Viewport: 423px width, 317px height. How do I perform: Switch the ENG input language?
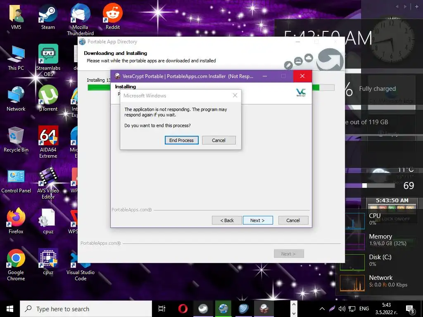(x=364, y=309)
